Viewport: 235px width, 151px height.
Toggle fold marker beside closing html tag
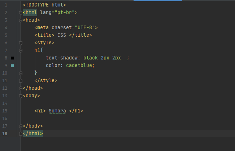pyautogui.click(x=21, y=134)
